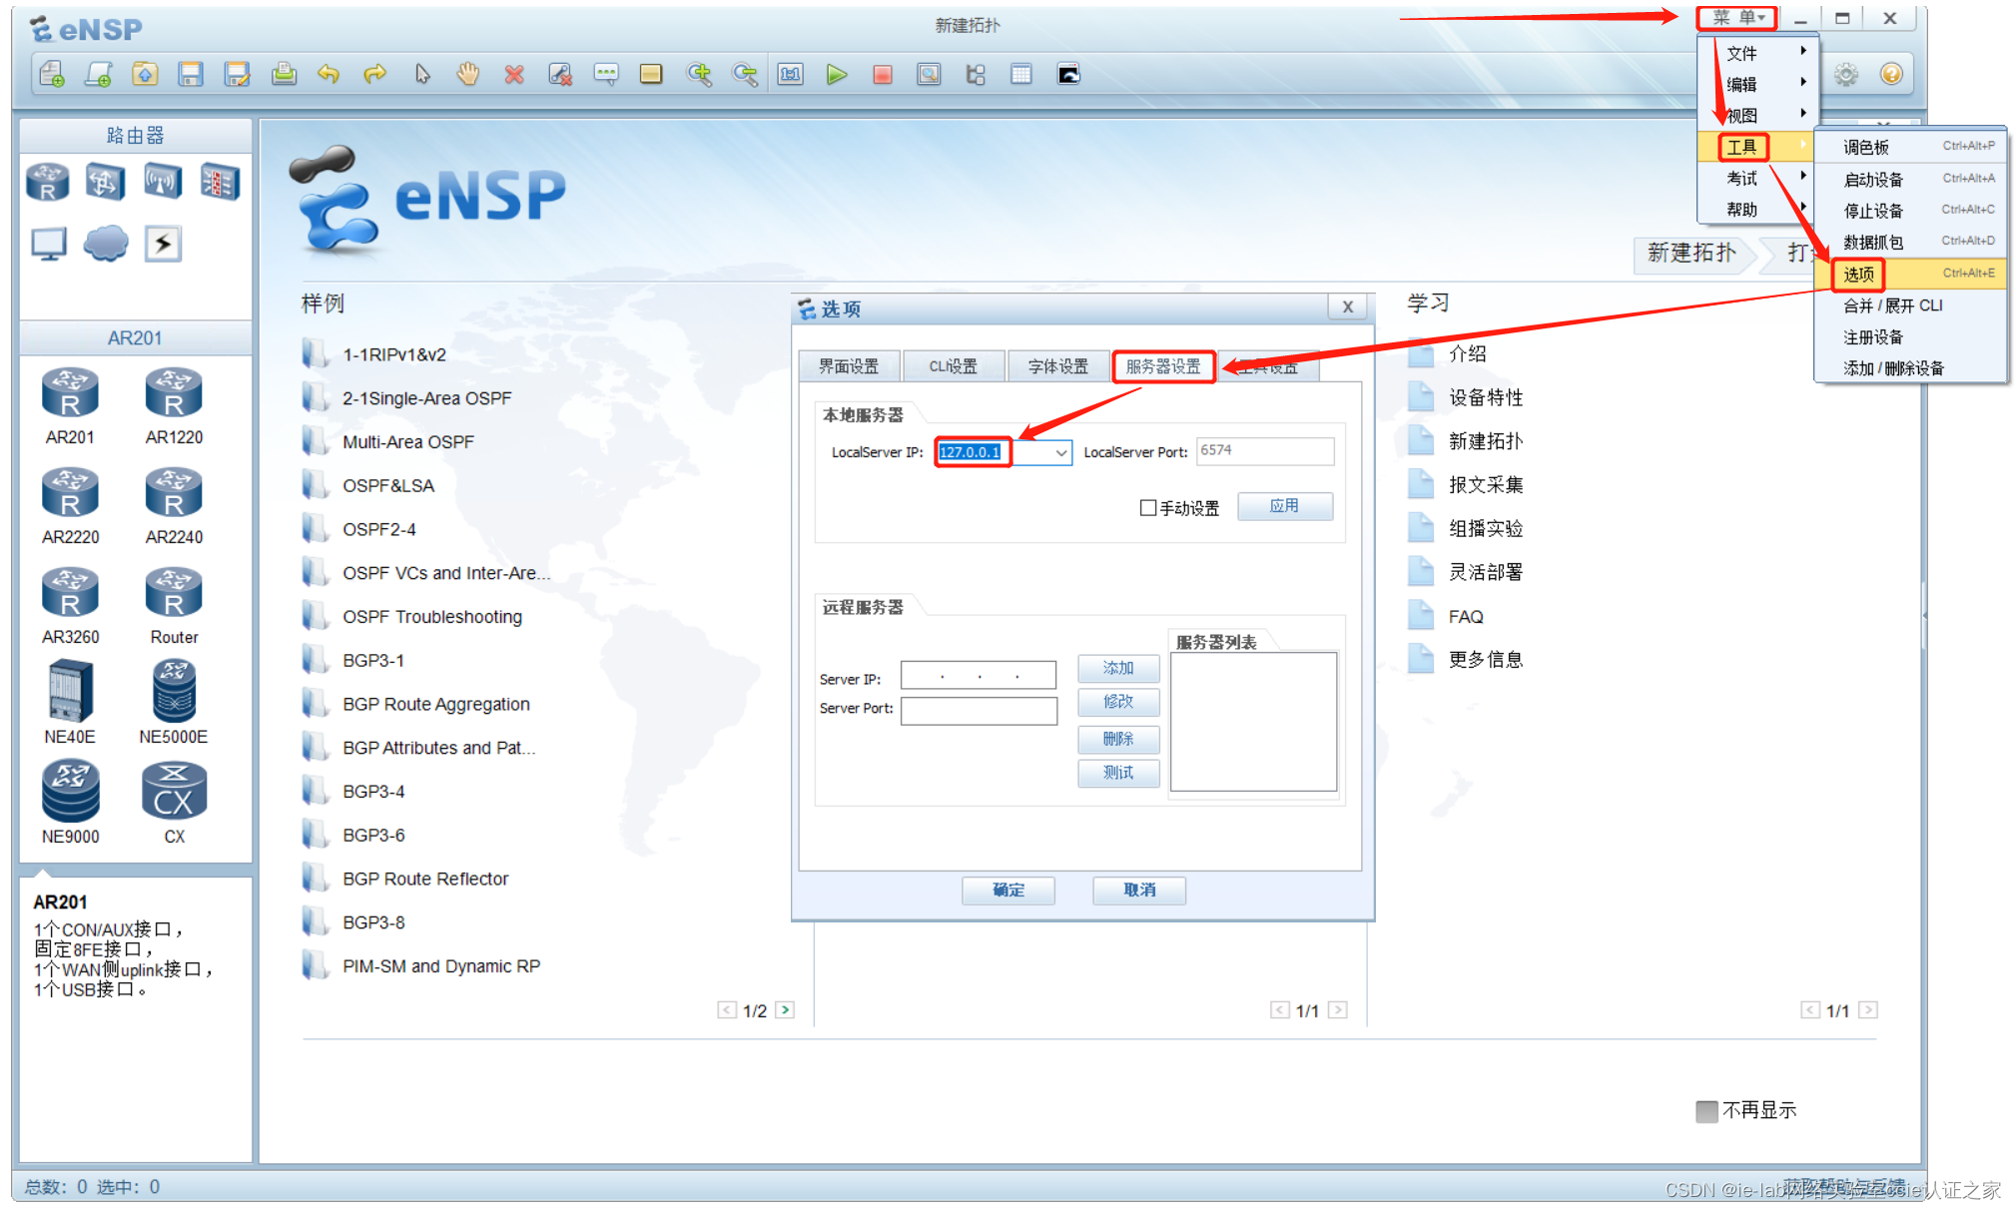Choose 数据抓包 from the tools submenu
Image resolution: width=2016 pixels, height=1210 pixels.
click(x=1873, y=243)
